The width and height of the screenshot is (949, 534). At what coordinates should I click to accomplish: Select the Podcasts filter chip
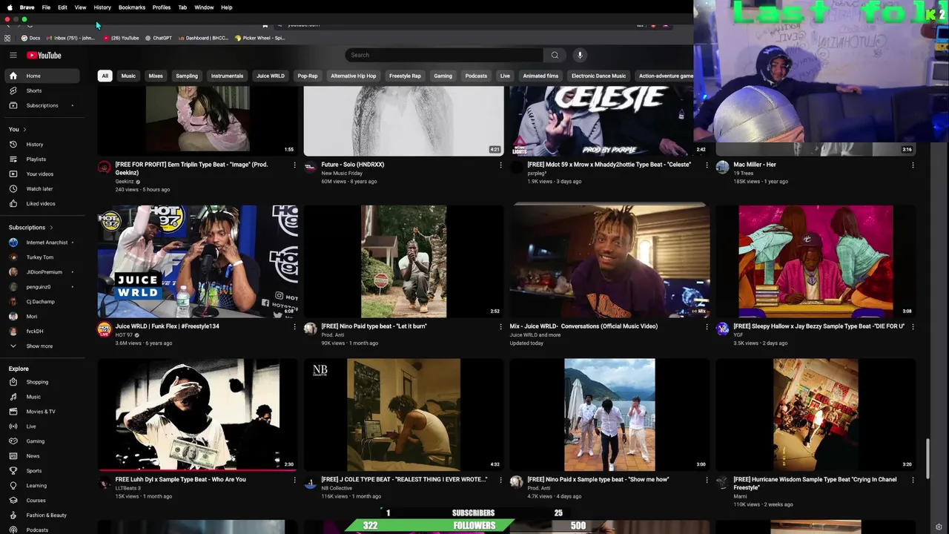tap(476, 76)
